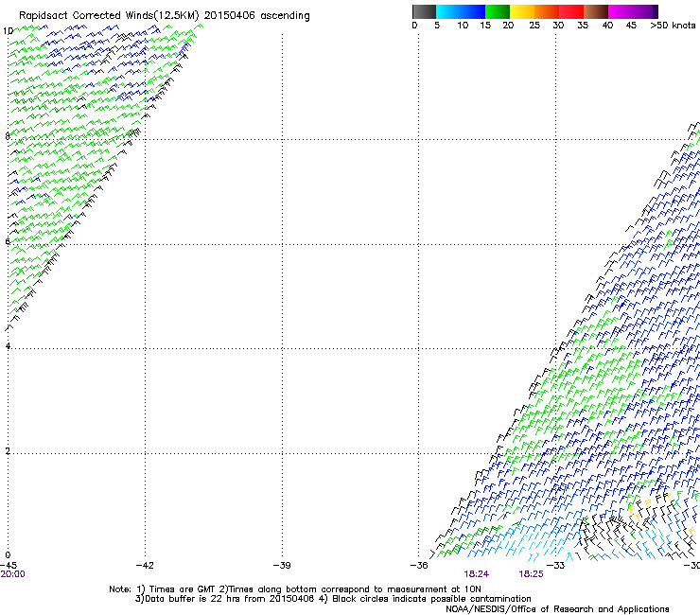Click the note 'Data buffer is 22 hrs'
Viewport: 700px width, 615px height.
tap(193, 599)
